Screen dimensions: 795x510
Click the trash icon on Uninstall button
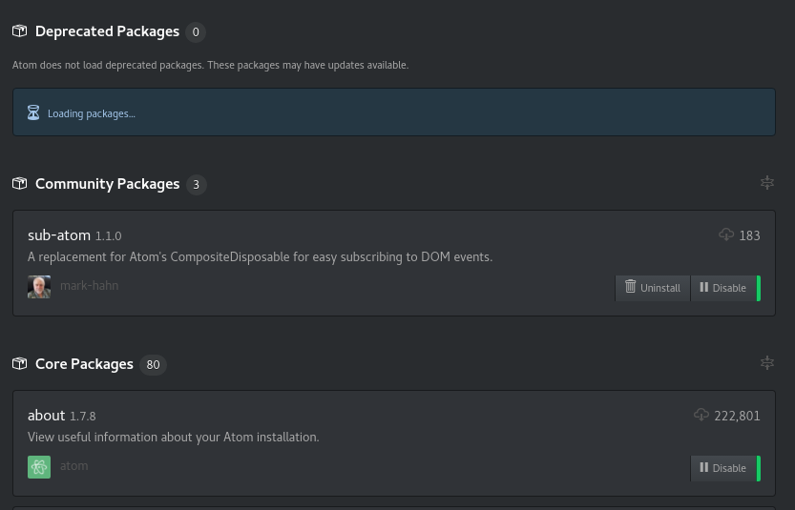(x=630, y=287)
